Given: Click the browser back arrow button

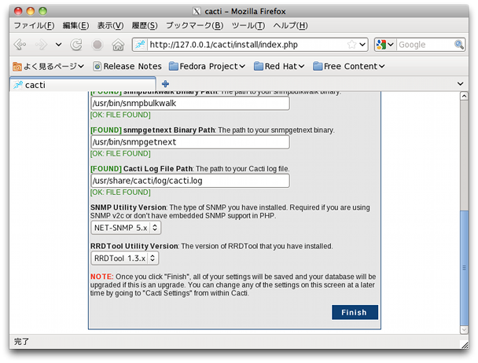Looking at the screenshot, I should pos(20,45).
